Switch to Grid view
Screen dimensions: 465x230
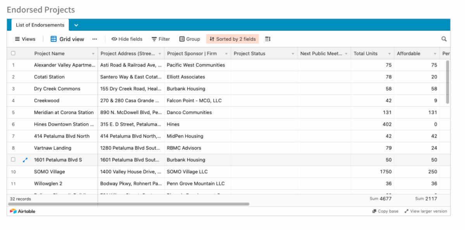tap(67, 39)
